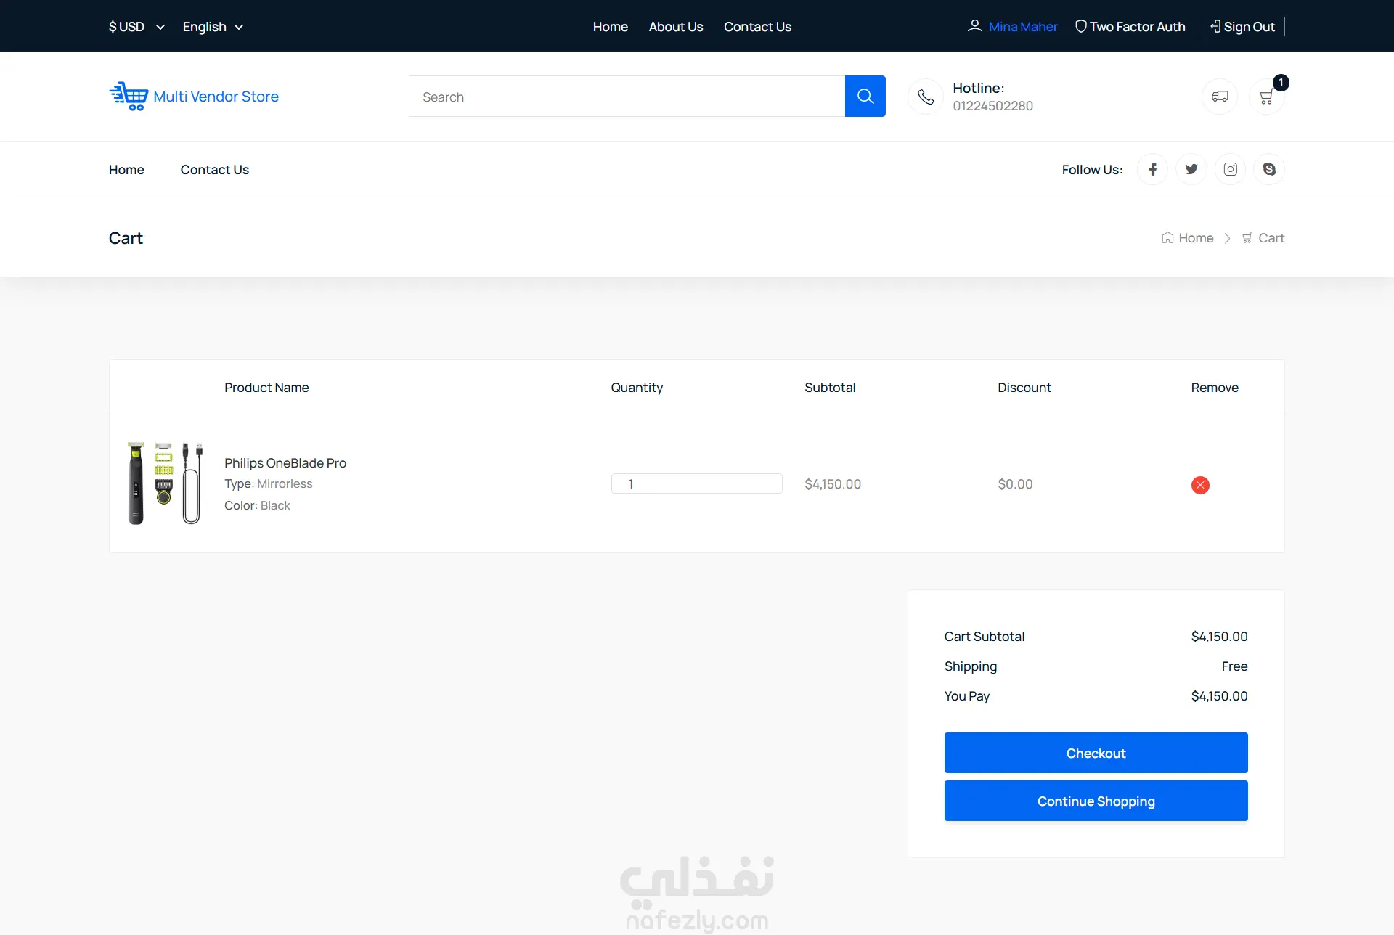Remove Philips OneBlade Pro with red X
1394x935 pixels.
1200,485
